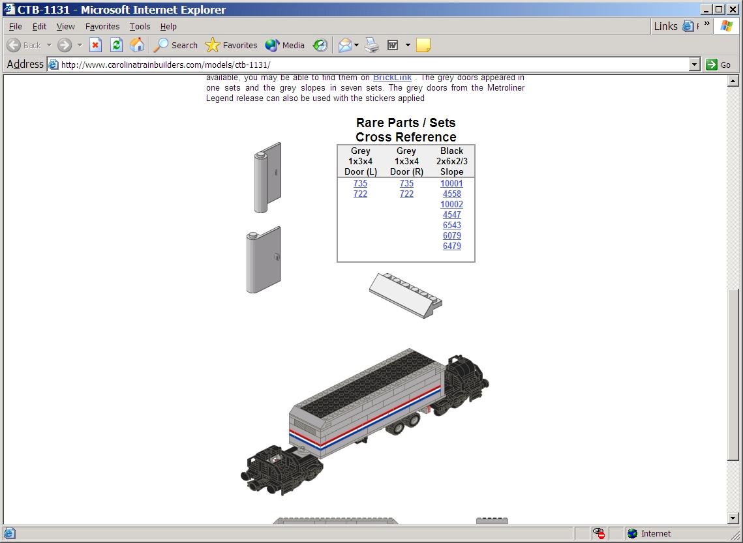The width and height of the screenshot is (743, 543).
Task: Click the Forward navigation arrow icon
Action: pyautogui.click(x=65, y=46)
